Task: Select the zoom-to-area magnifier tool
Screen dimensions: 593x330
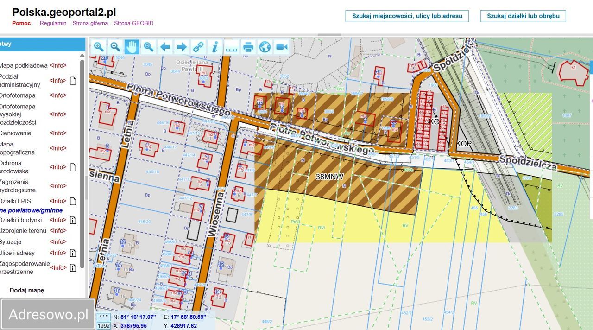Action: [148, 46]
